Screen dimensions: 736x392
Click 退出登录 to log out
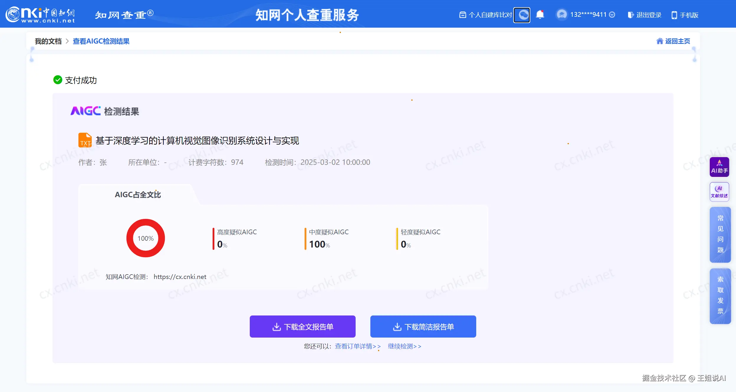(645, 15)
